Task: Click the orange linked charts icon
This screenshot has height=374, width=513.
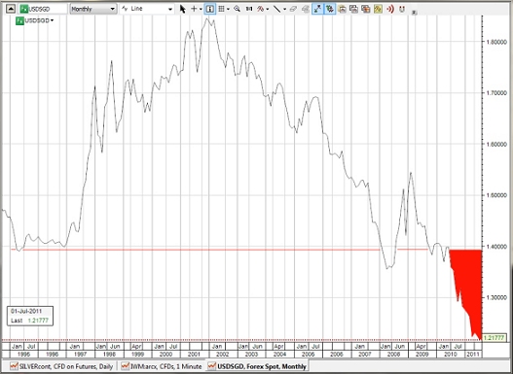Action: (x=366, y=9)
